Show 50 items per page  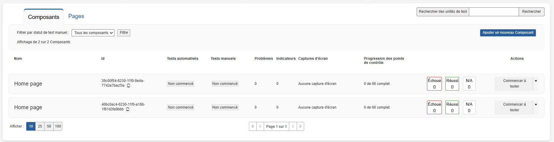pyautogui.click(x=49, y=126)
